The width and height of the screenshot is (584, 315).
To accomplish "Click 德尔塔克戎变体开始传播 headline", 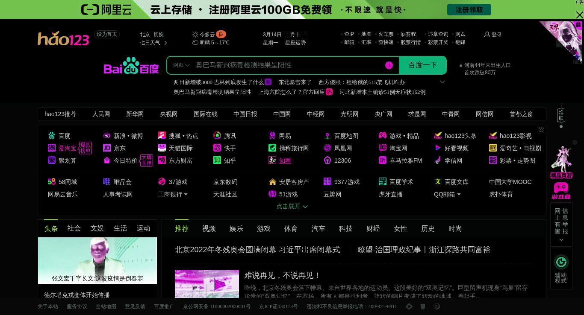I will tap(77, 295).
